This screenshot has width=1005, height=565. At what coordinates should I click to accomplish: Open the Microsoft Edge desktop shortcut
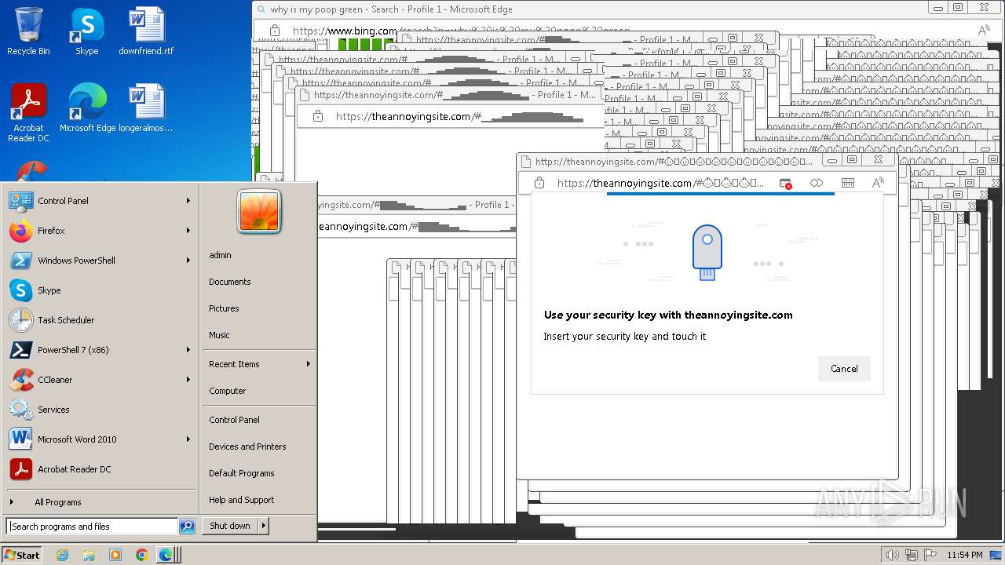(x=87, y=108)
